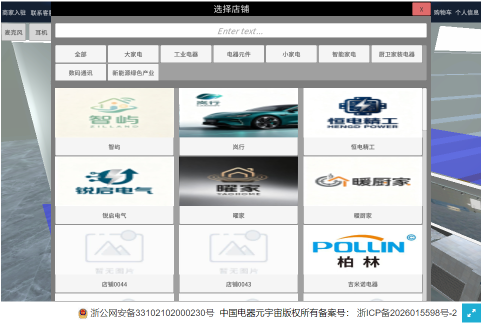Open 浙ICP备2026015598号-2 link
The height and width of the screenshot is (324, 483).
[406, 313]
